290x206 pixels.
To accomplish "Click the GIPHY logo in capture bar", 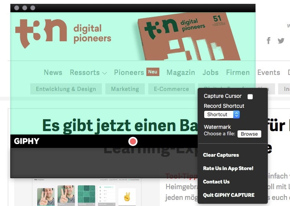I will click(x=27, y=141).
